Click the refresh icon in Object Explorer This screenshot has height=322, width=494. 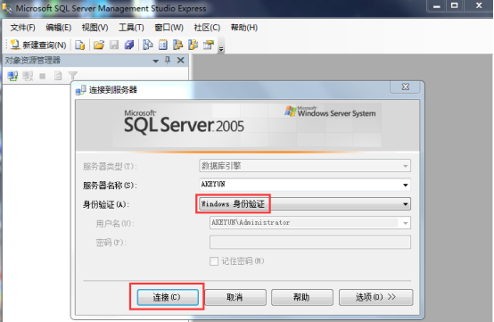coord(58,76)
